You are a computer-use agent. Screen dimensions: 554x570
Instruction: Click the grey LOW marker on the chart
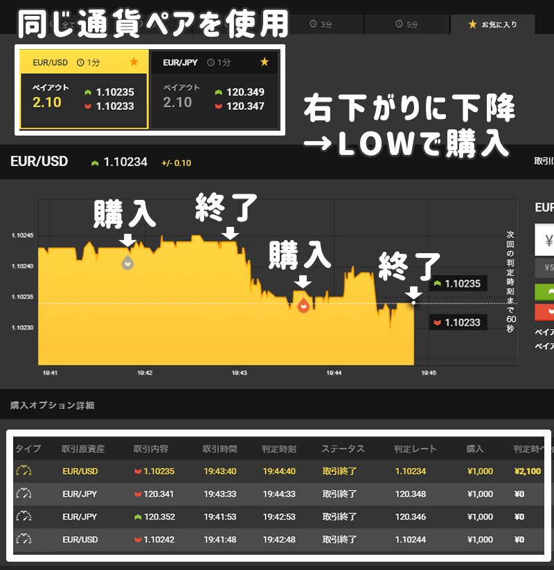(x=127, y=263)
